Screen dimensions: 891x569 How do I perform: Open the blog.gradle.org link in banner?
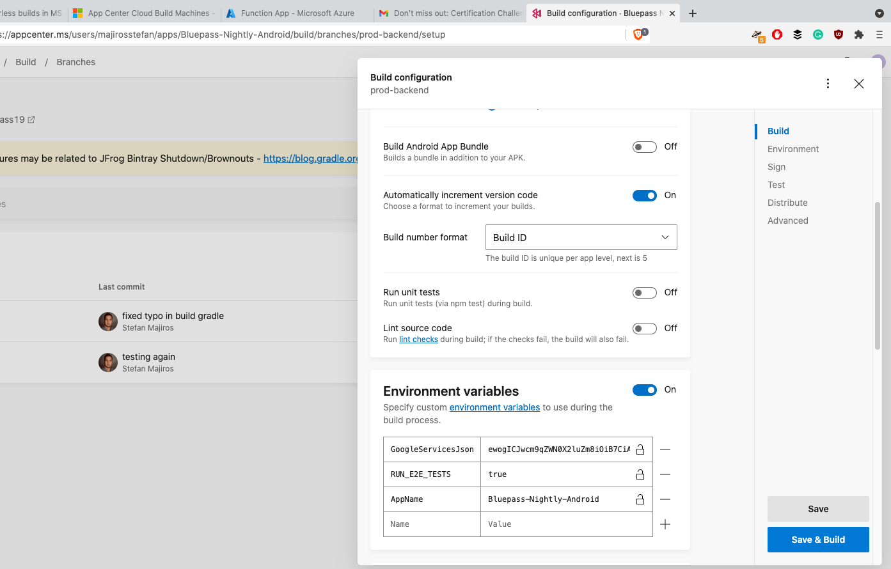[311, 159]
